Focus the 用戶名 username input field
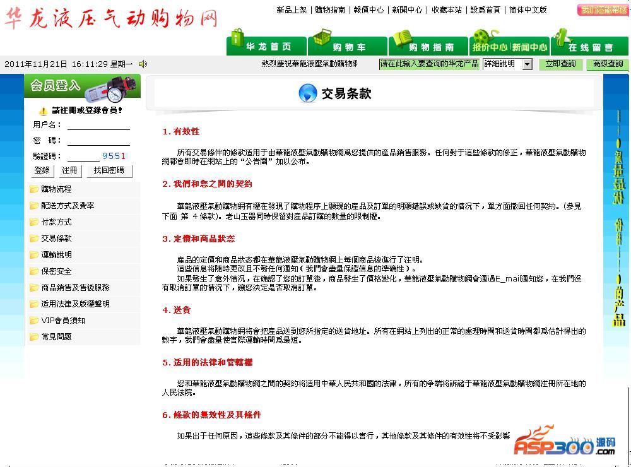The image size is (631, 467). click(98, 125)
